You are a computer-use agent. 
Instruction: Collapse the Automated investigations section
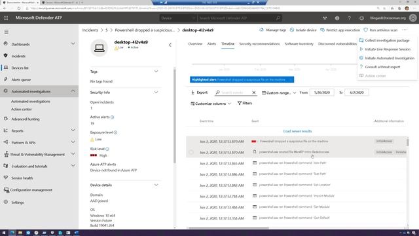[73, 91]
